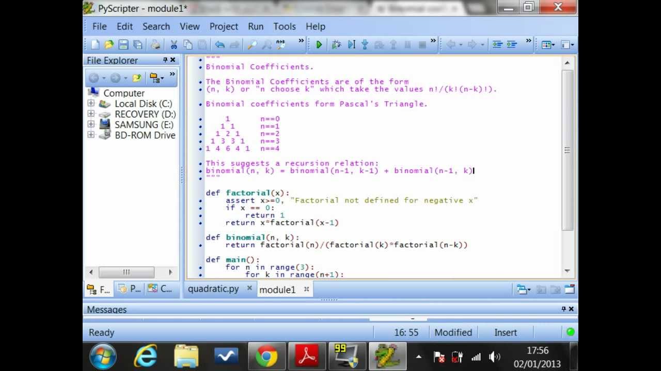Open Google Chrome from the taskbar
Image resolution: width=661 pixels, height=371 pixels.
pyautogui.click(x=266, y=356)
